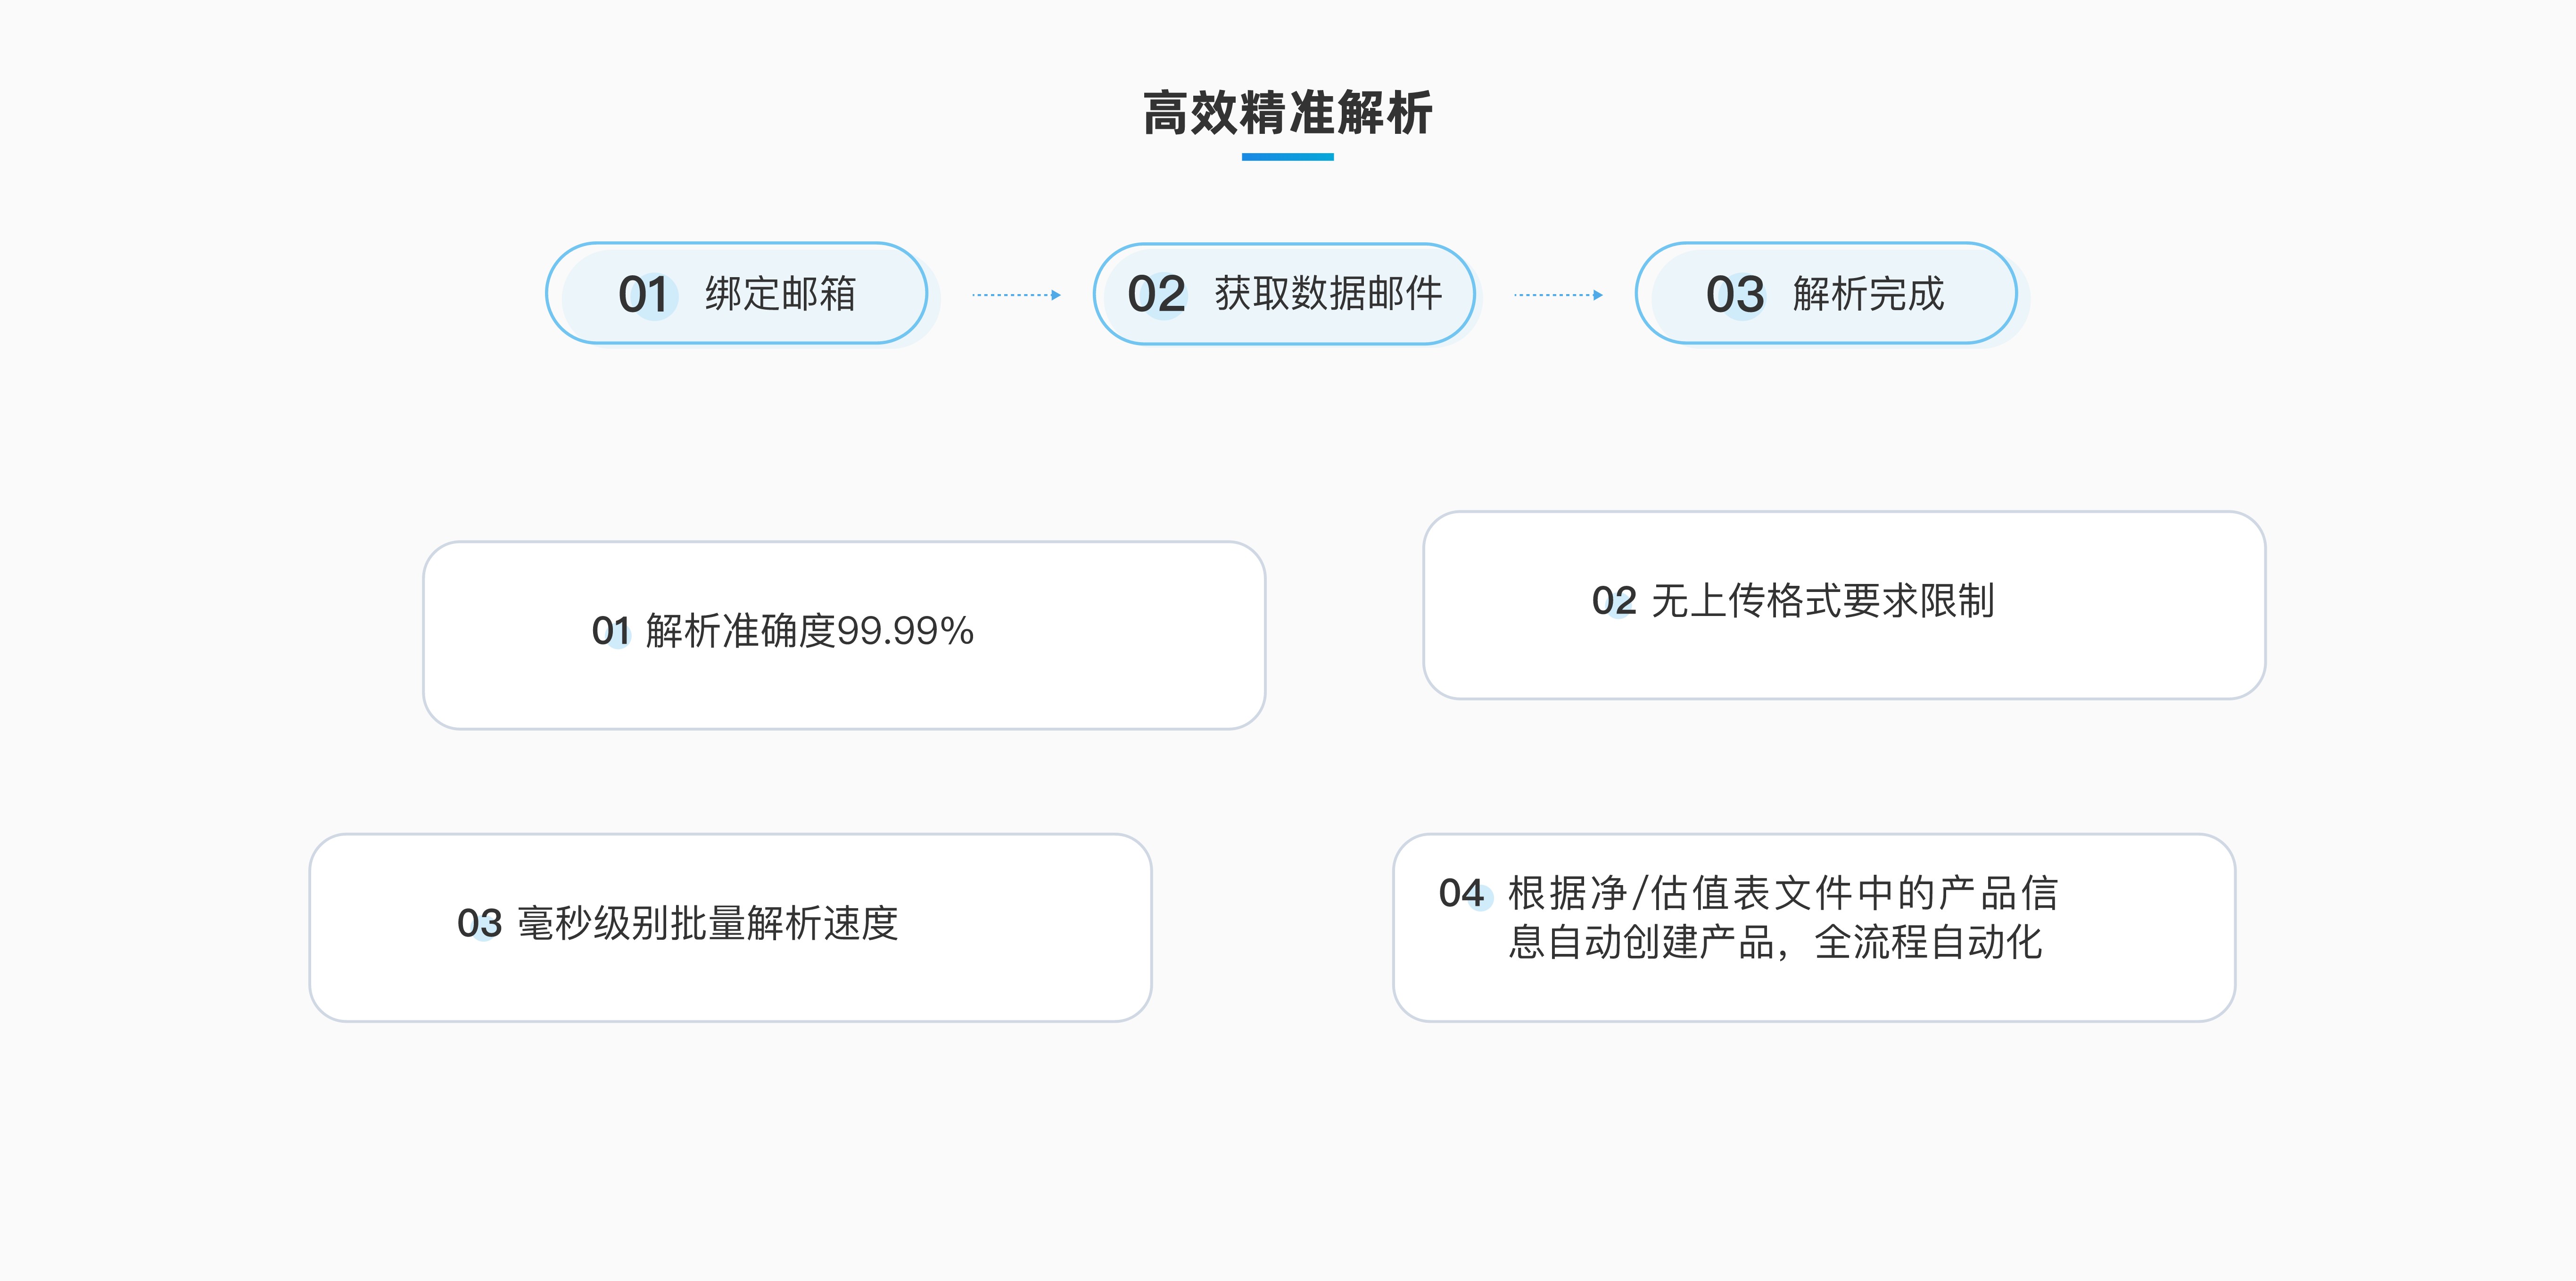This screenshot has width=2576, height=1281.
Task: Open the 毫秒级别批量解析速度 card
Action: (x=730, y=927)
